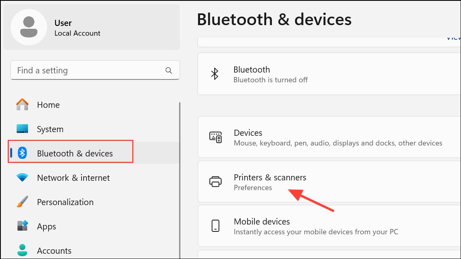The width and height of the screenshot is (461, 259).
Task: Click the System monitor icon
Action: [x=22, y=128]
